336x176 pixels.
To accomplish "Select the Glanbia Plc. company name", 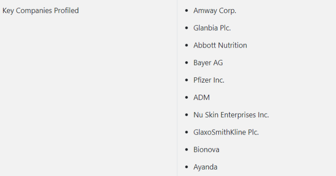I will tap(212, 28).
